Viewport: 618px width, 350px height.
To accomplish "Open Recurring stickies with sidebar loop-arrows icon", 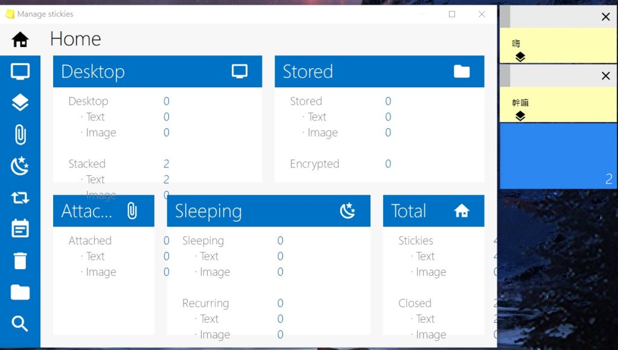I will (x=20, y=198).
